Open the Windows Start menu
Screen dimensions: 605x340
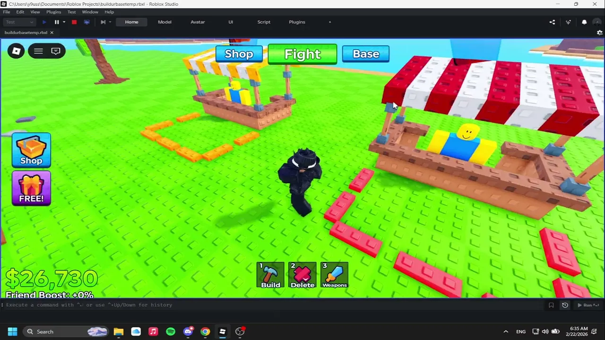12,331
